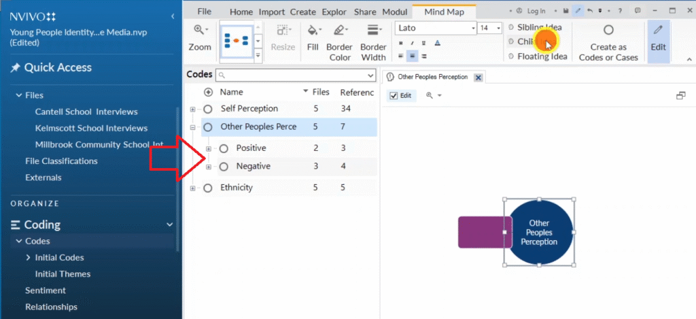Expand Initial Codes in the navigation
696x319 pixels.
point(28,258)
